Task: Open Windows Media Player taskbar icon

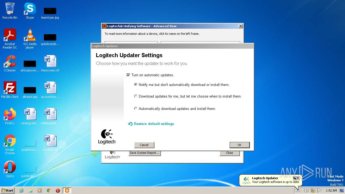Action: (x=40, y=190)
